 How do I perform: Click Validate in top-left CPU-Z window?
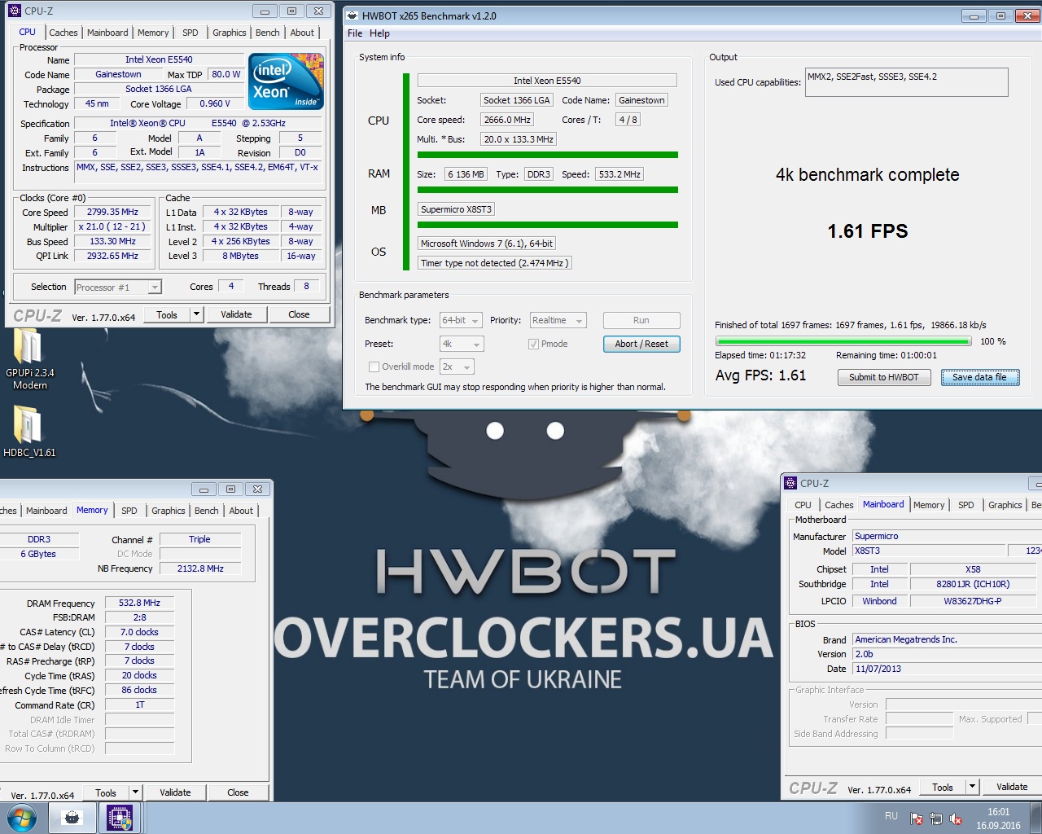pos(236,314)
